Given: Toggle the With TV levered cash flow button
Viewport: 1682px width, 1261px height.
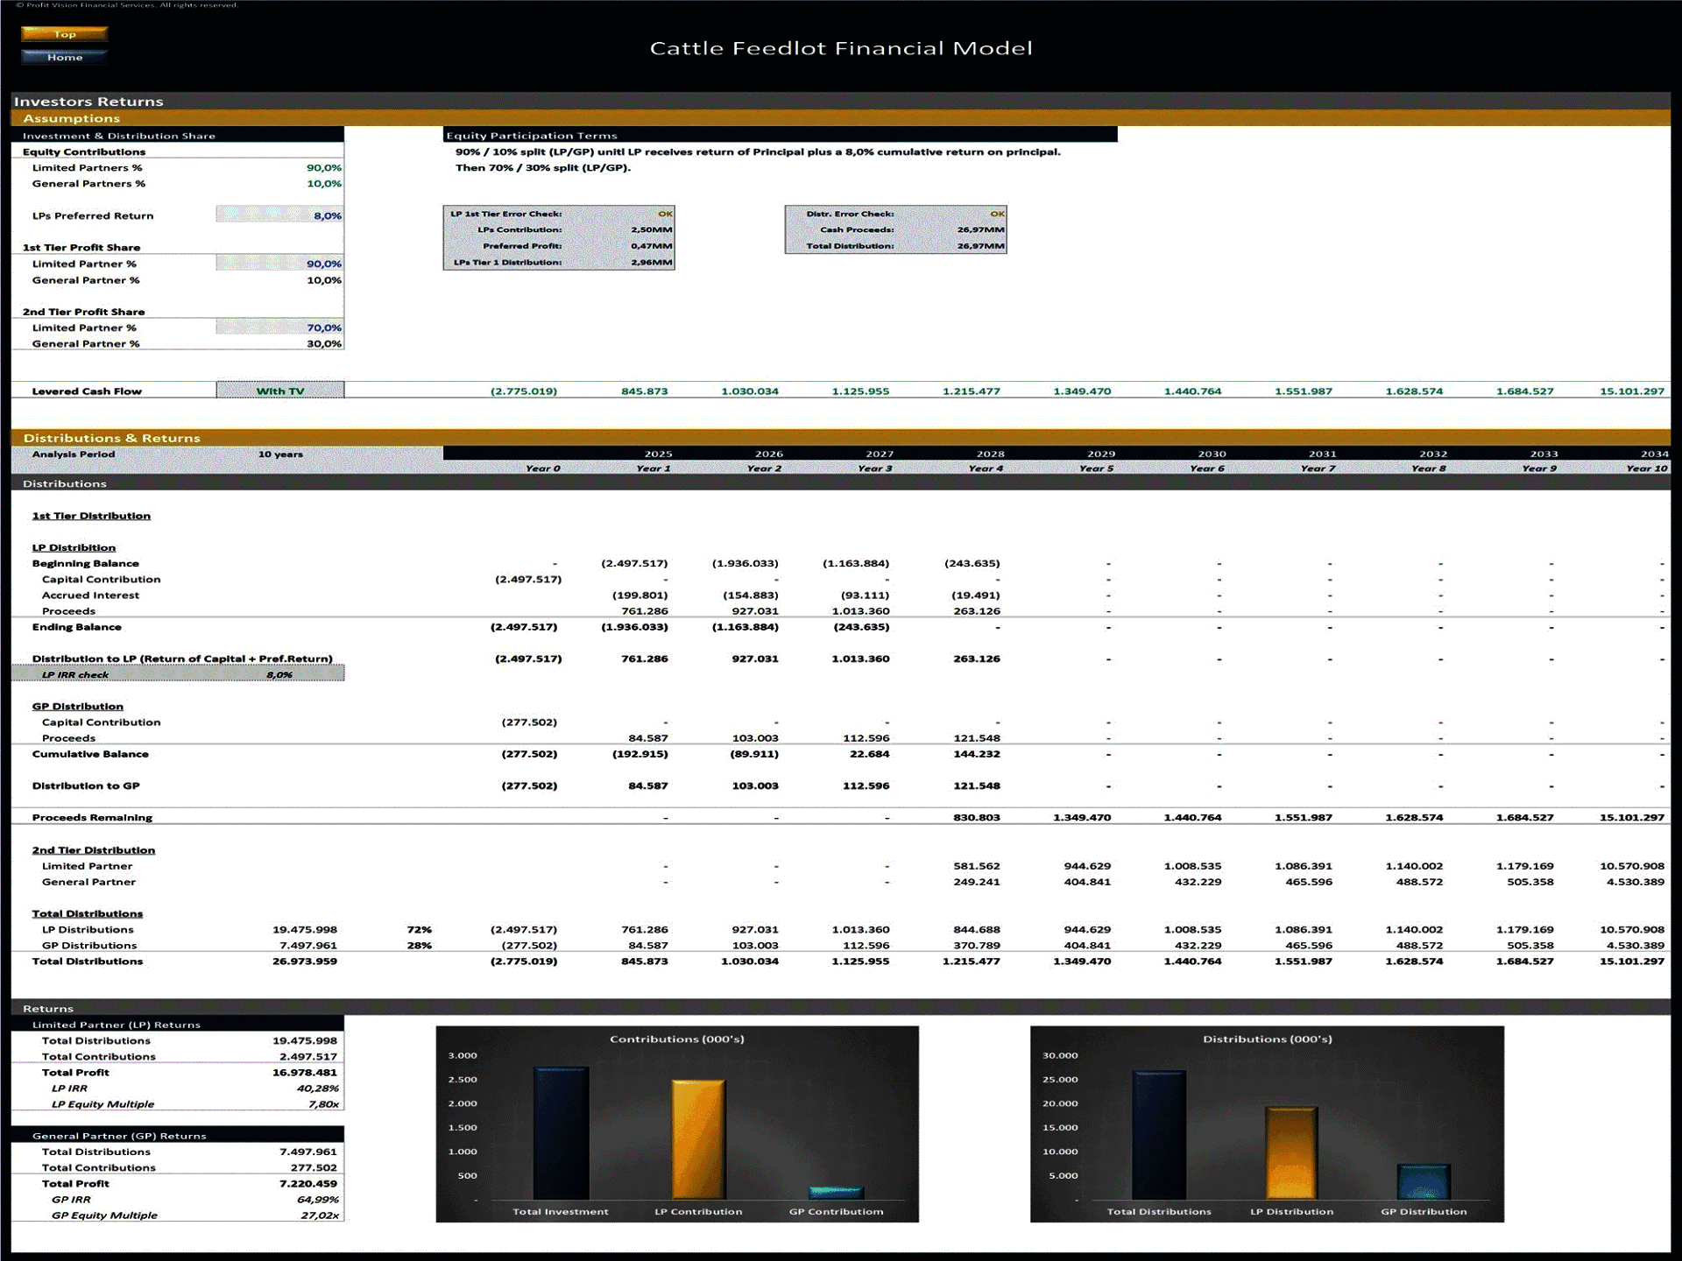Looking at the screenshot, I should [284, 390].
